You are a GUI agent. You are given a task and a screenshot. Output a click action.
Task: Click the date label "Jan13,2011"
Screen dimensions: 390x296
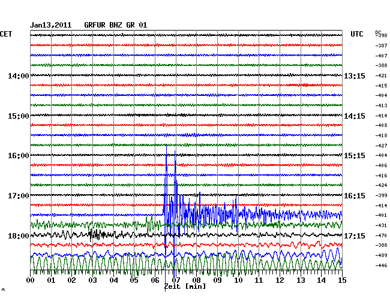(x=51, y=25)
